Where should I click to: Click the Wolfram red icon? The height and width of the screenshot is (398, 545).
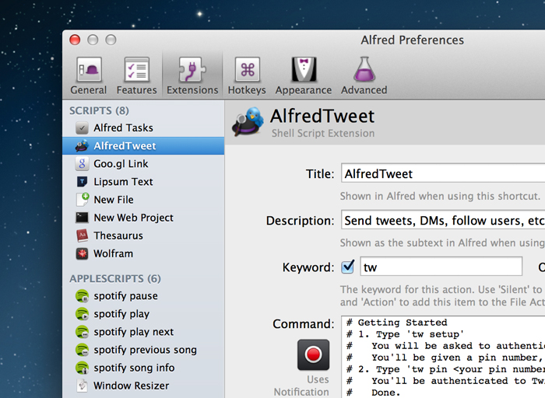pyautogui.click(x=82, y=253)
